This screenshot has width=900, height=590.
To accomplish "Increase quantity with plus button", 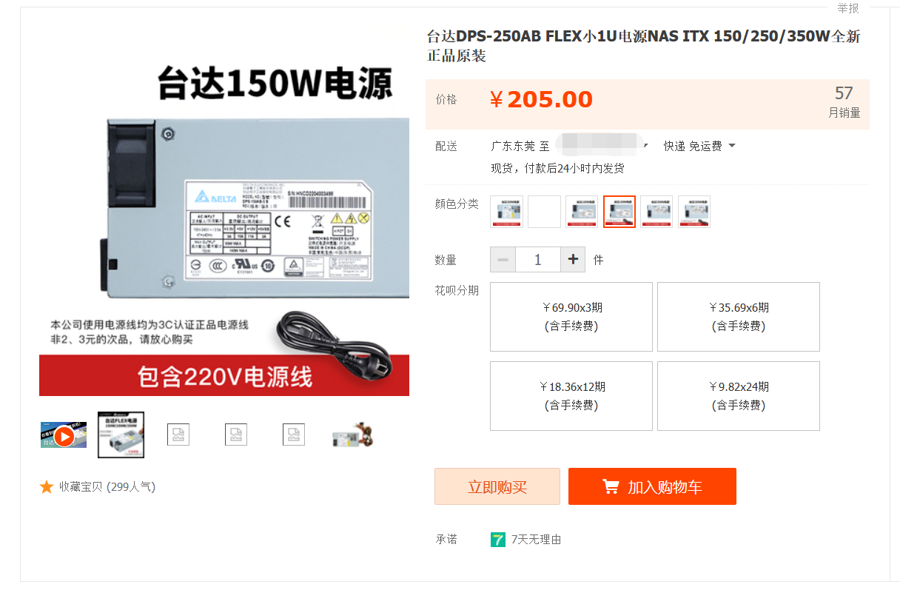I will 573,260.
